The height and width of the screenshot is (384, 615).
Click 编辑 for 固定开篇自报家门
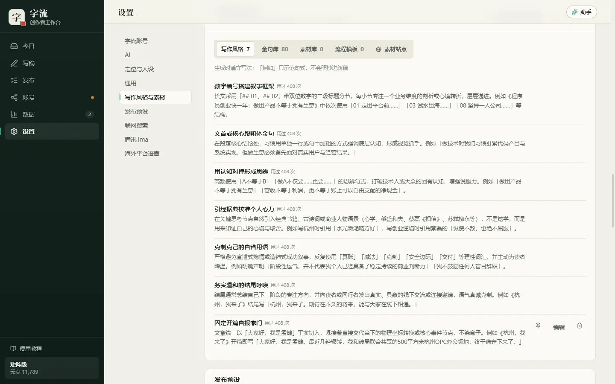point(559,327)
